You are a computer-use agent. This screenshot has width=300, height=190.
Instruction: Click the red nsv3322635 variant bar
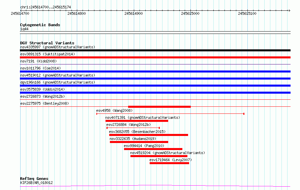[139, 142]
